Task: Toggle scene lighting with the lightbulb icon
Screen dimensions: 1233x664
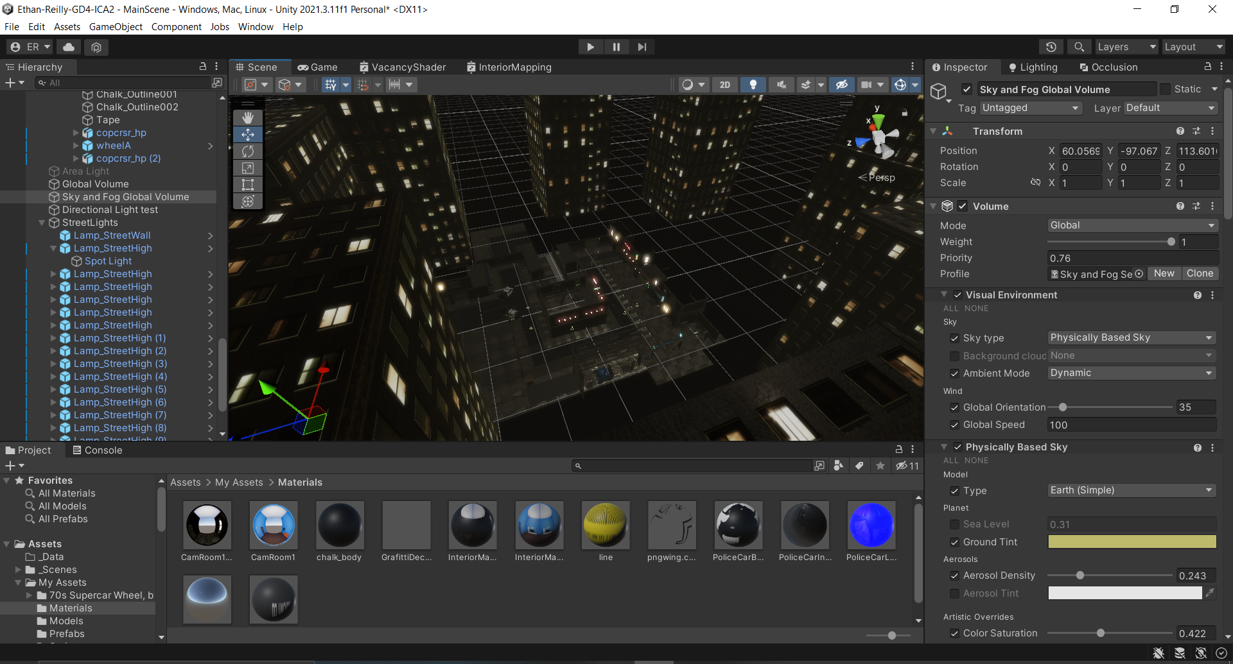Action: coord(753,85)
